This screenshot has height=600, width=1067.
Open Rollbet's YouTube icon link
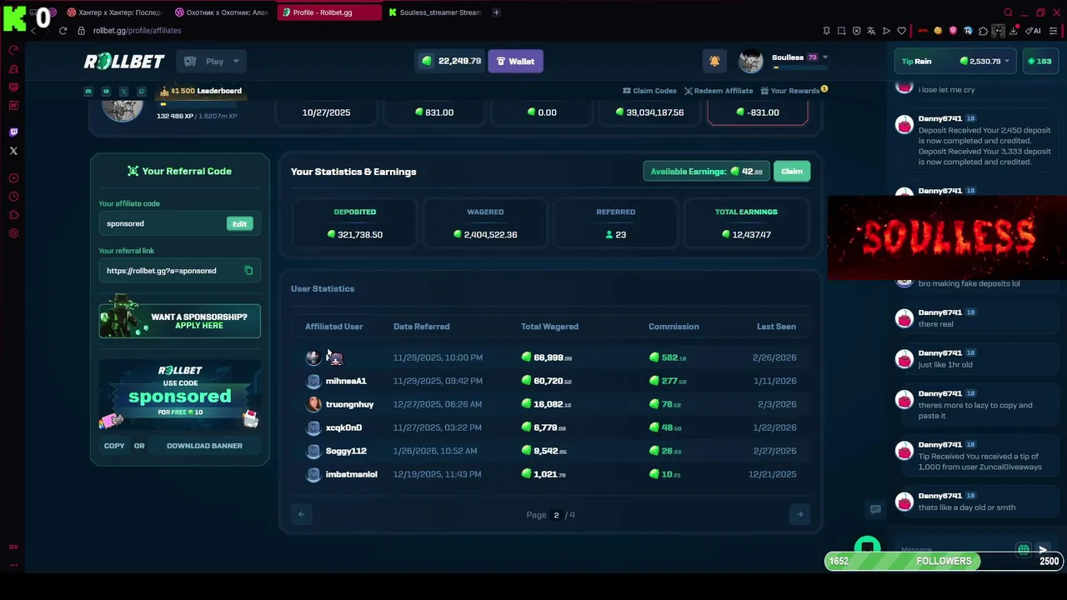[106, 91]
